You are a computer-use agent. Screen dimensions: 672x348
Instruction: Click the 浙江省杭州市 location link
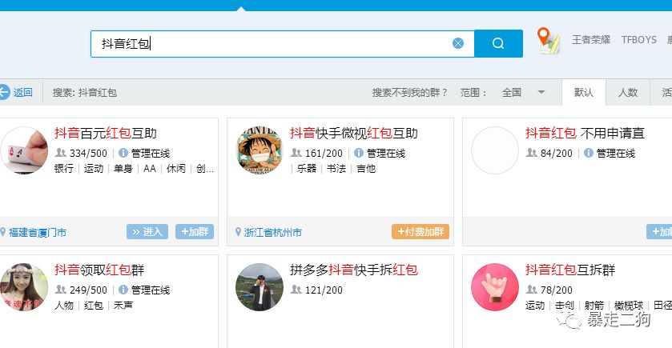pyautogui.click(x=273, y=233)
